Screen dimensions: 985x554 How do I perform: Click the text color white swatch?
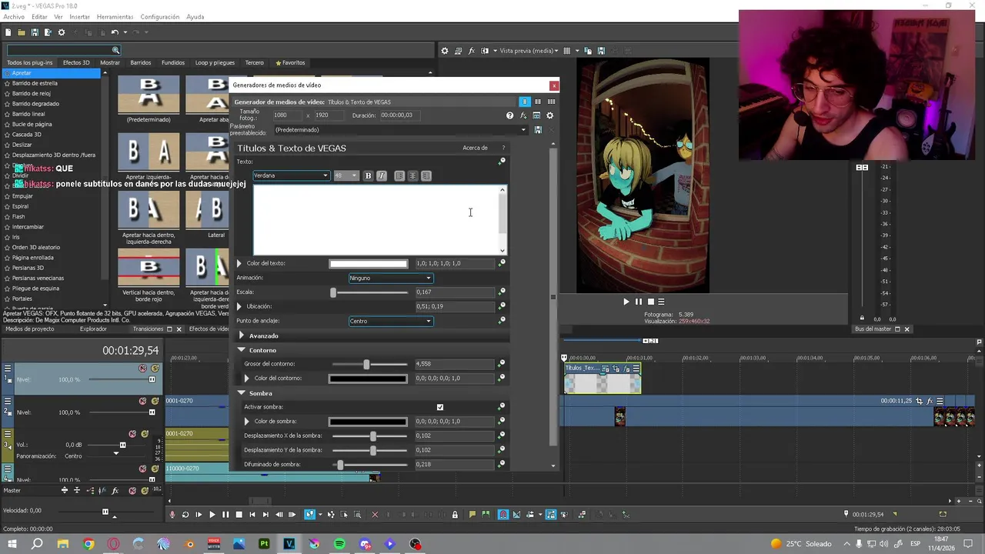click(x=369, y=263)
